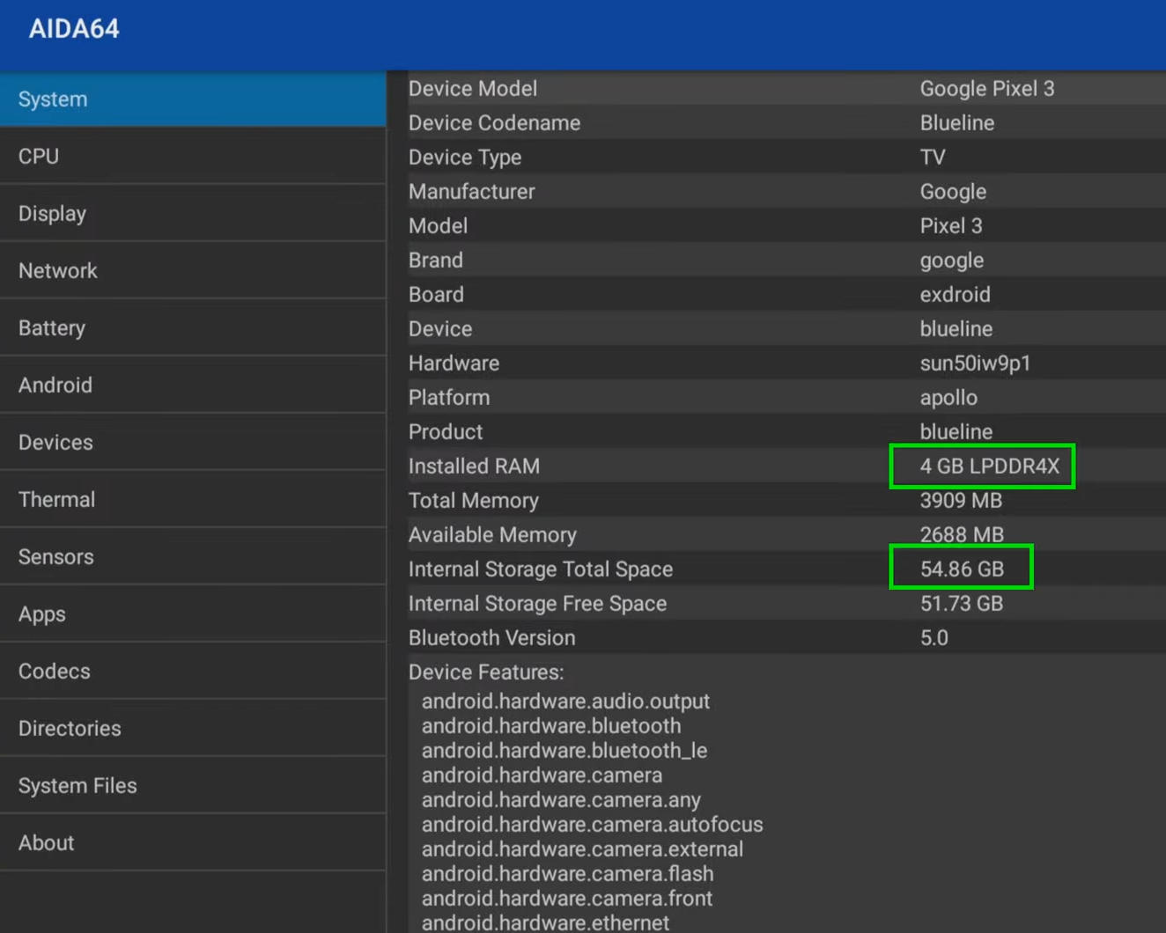Select the Hardware sun50iw9p1 row
1166x933 pixels.
pos(784,364)
